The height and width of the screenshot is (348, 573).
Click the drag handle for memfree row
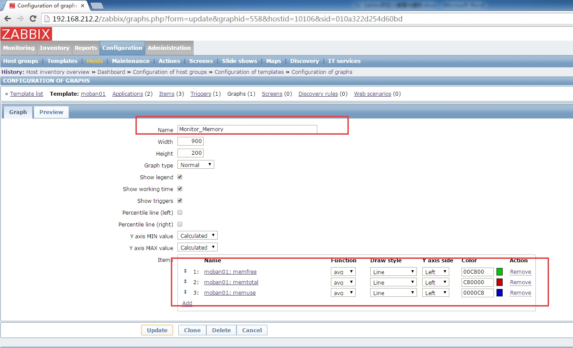point(185,271)
